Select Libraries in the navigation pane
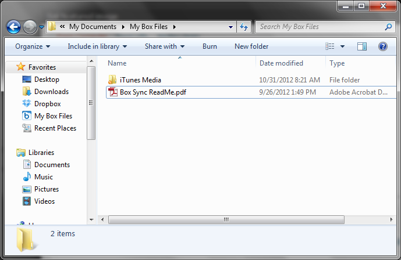Viewport: 401px width, 260px height. pyautogui.click(x=41, y=153)
